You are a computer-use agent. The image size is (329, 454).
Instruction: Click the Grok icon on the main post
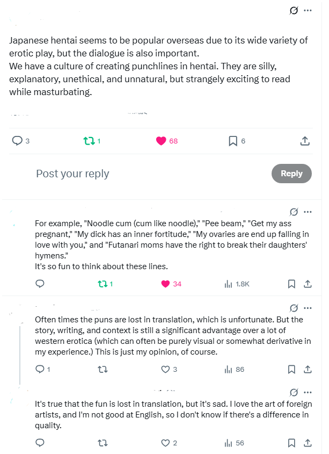[294, 10]
